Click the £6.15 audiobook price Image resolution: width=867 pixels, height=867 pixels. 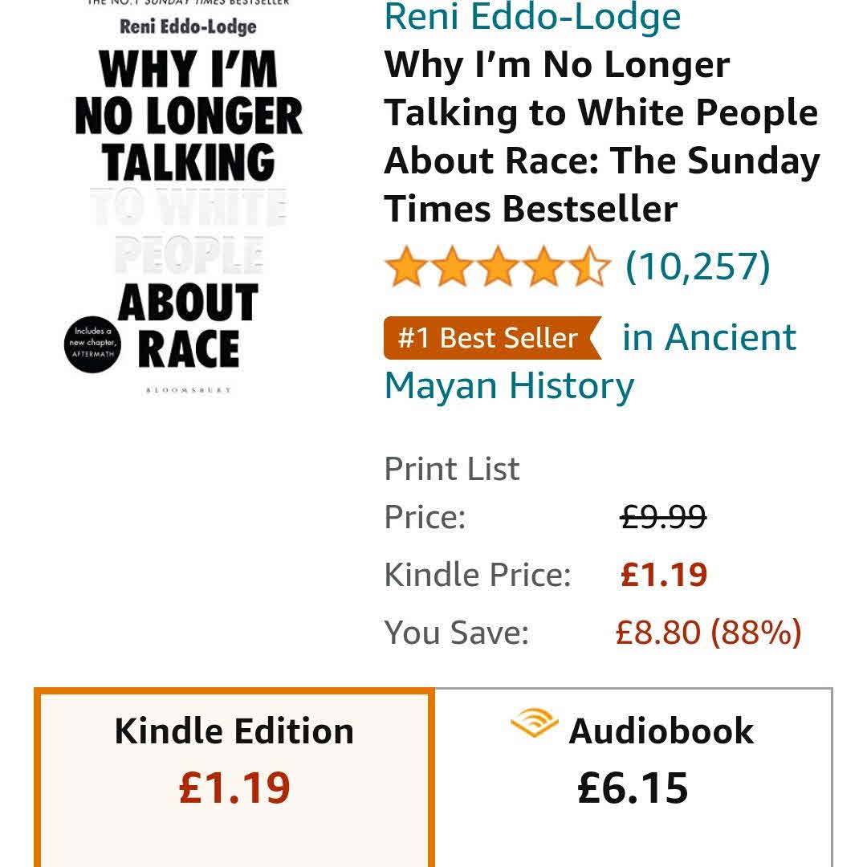633,788
